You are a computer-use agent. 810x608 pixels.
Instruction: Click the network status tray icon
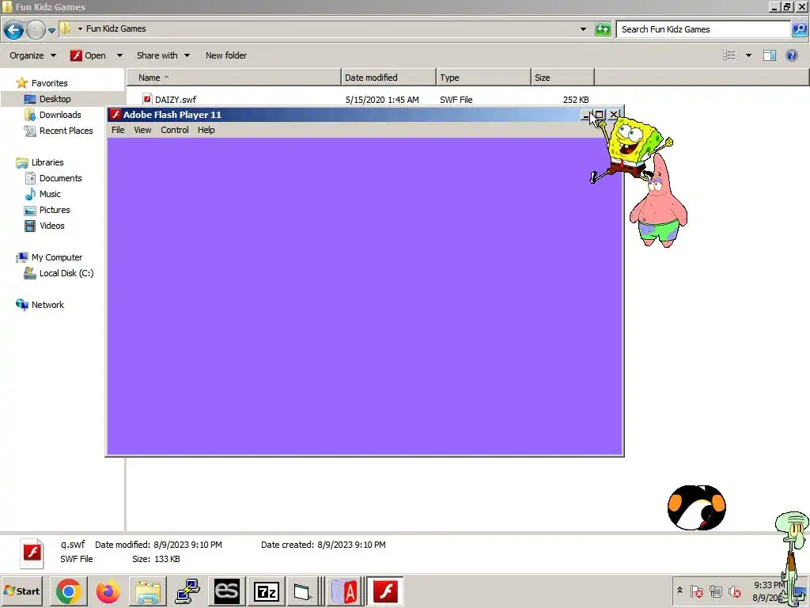point(715,591)
